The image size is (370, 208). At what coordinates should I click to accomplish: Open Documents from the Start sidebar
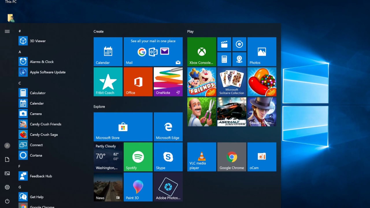7,159
